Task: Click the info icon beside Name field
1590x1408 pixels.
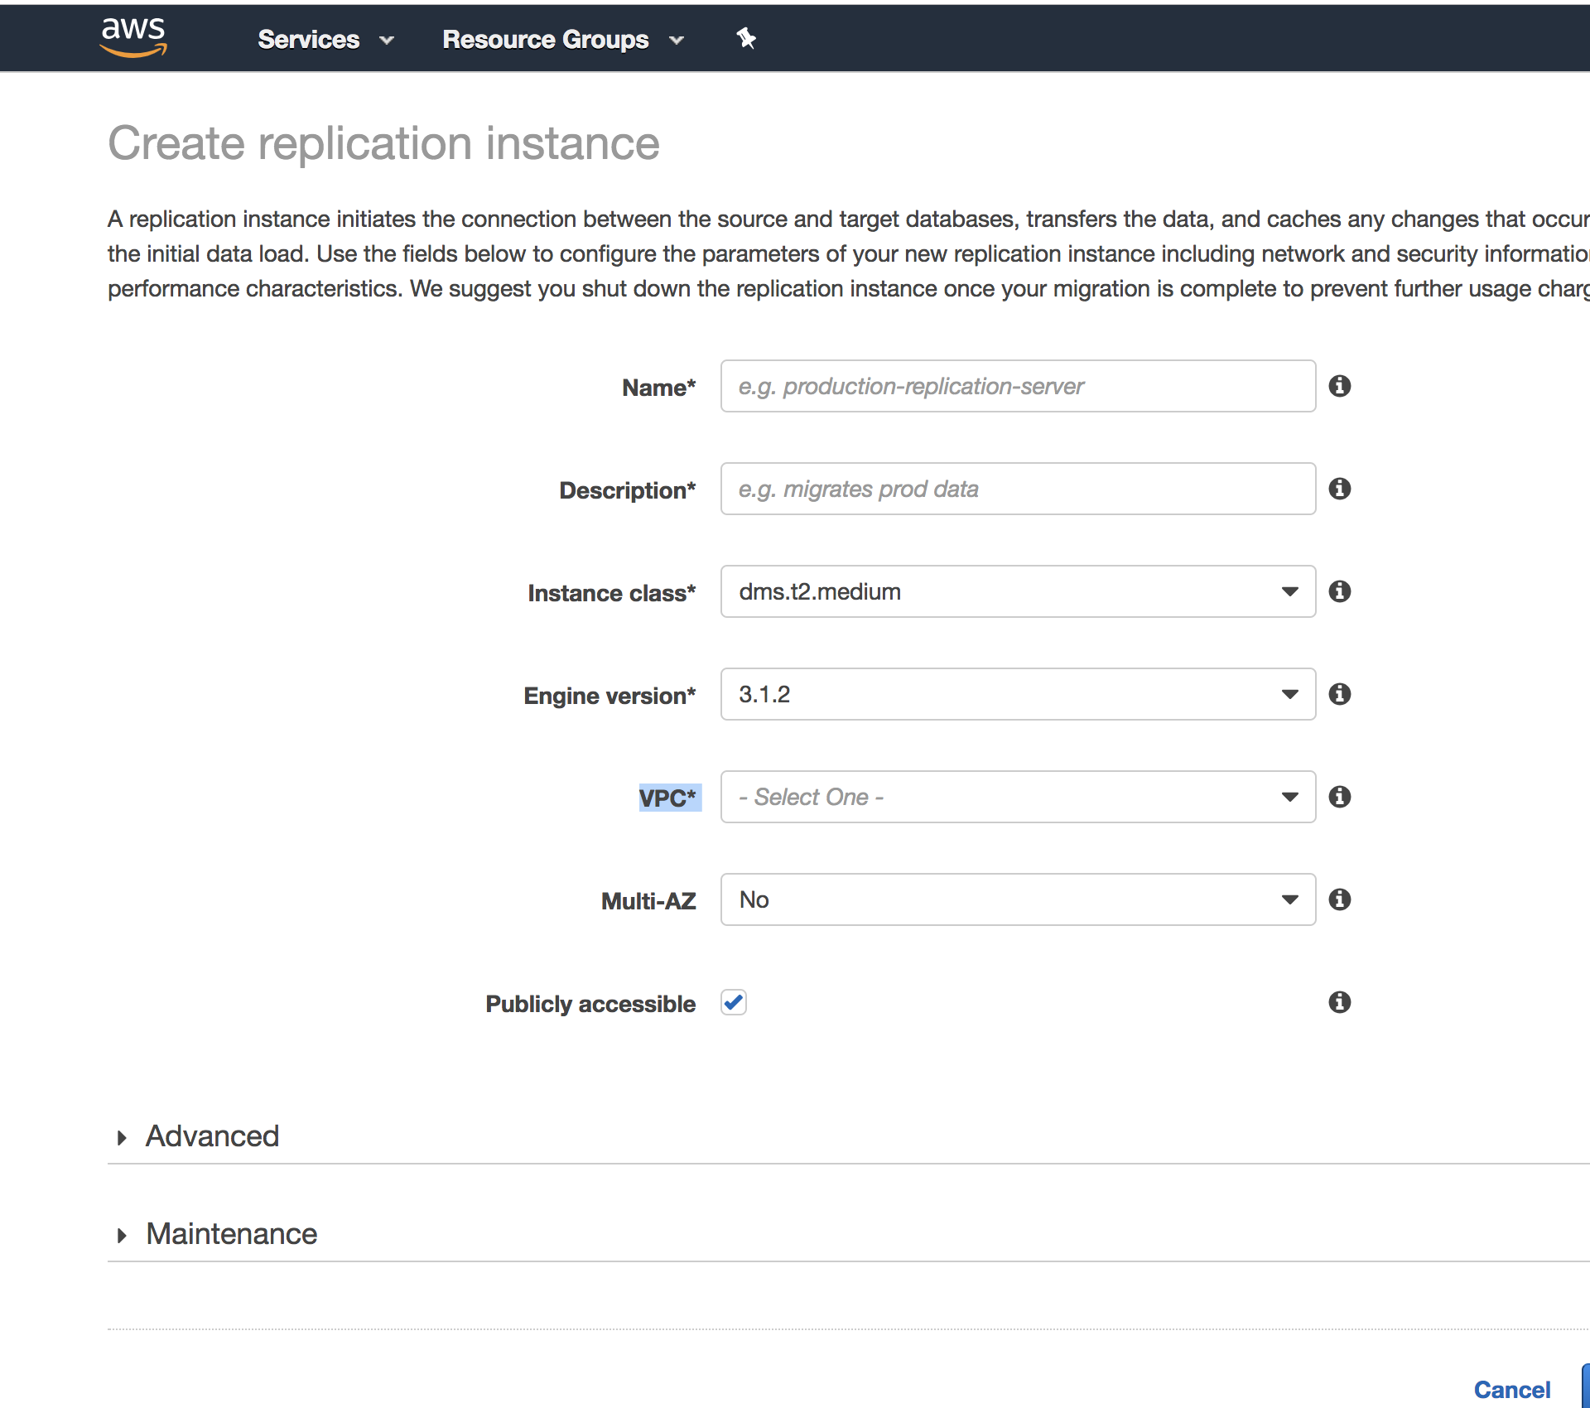Action: 1340,386
